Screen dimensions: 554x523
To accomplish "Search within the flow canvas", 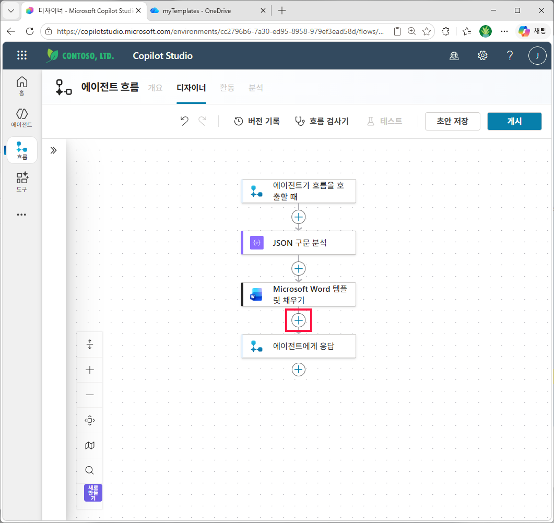I will [x=90, y=470].
